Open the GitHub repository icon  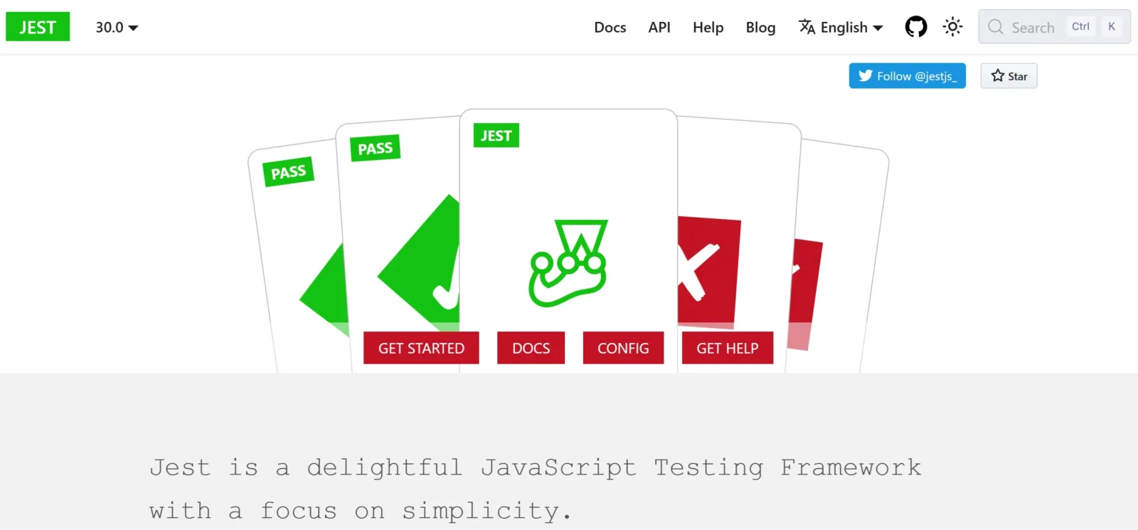[915, 27]
